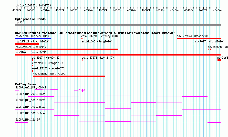Click the chr2:40288735..40431733 coordinates text
The width and height of the screenshot is (228, 137).
point(33,5)
